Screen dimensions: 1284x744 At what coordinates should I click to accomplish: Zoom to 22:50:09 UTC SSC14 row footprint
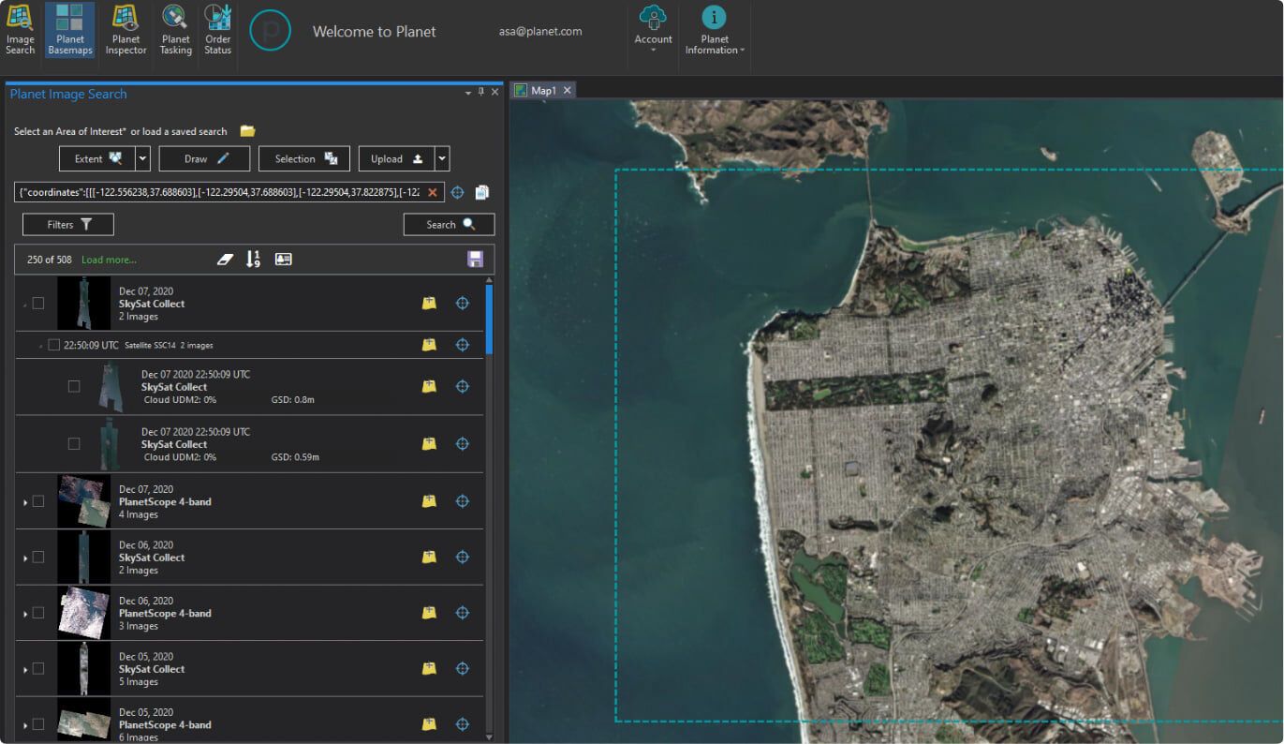pos(462,345)
